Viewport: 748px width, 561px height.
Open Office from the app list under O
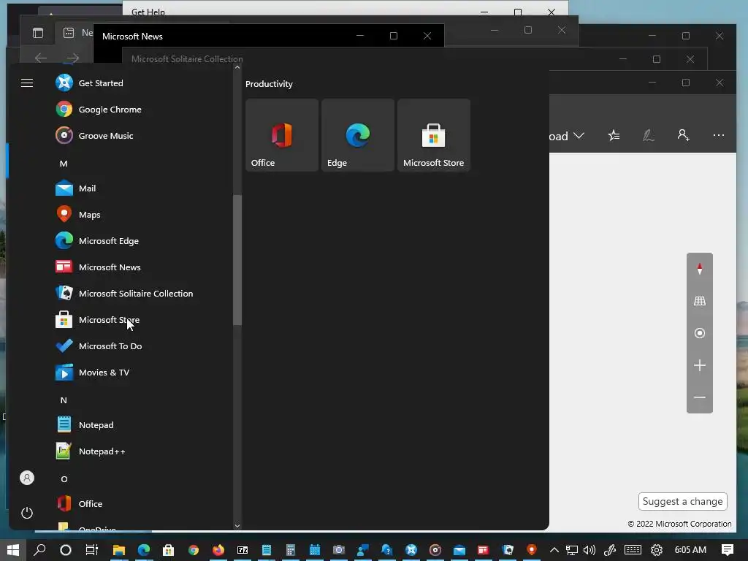79,504
